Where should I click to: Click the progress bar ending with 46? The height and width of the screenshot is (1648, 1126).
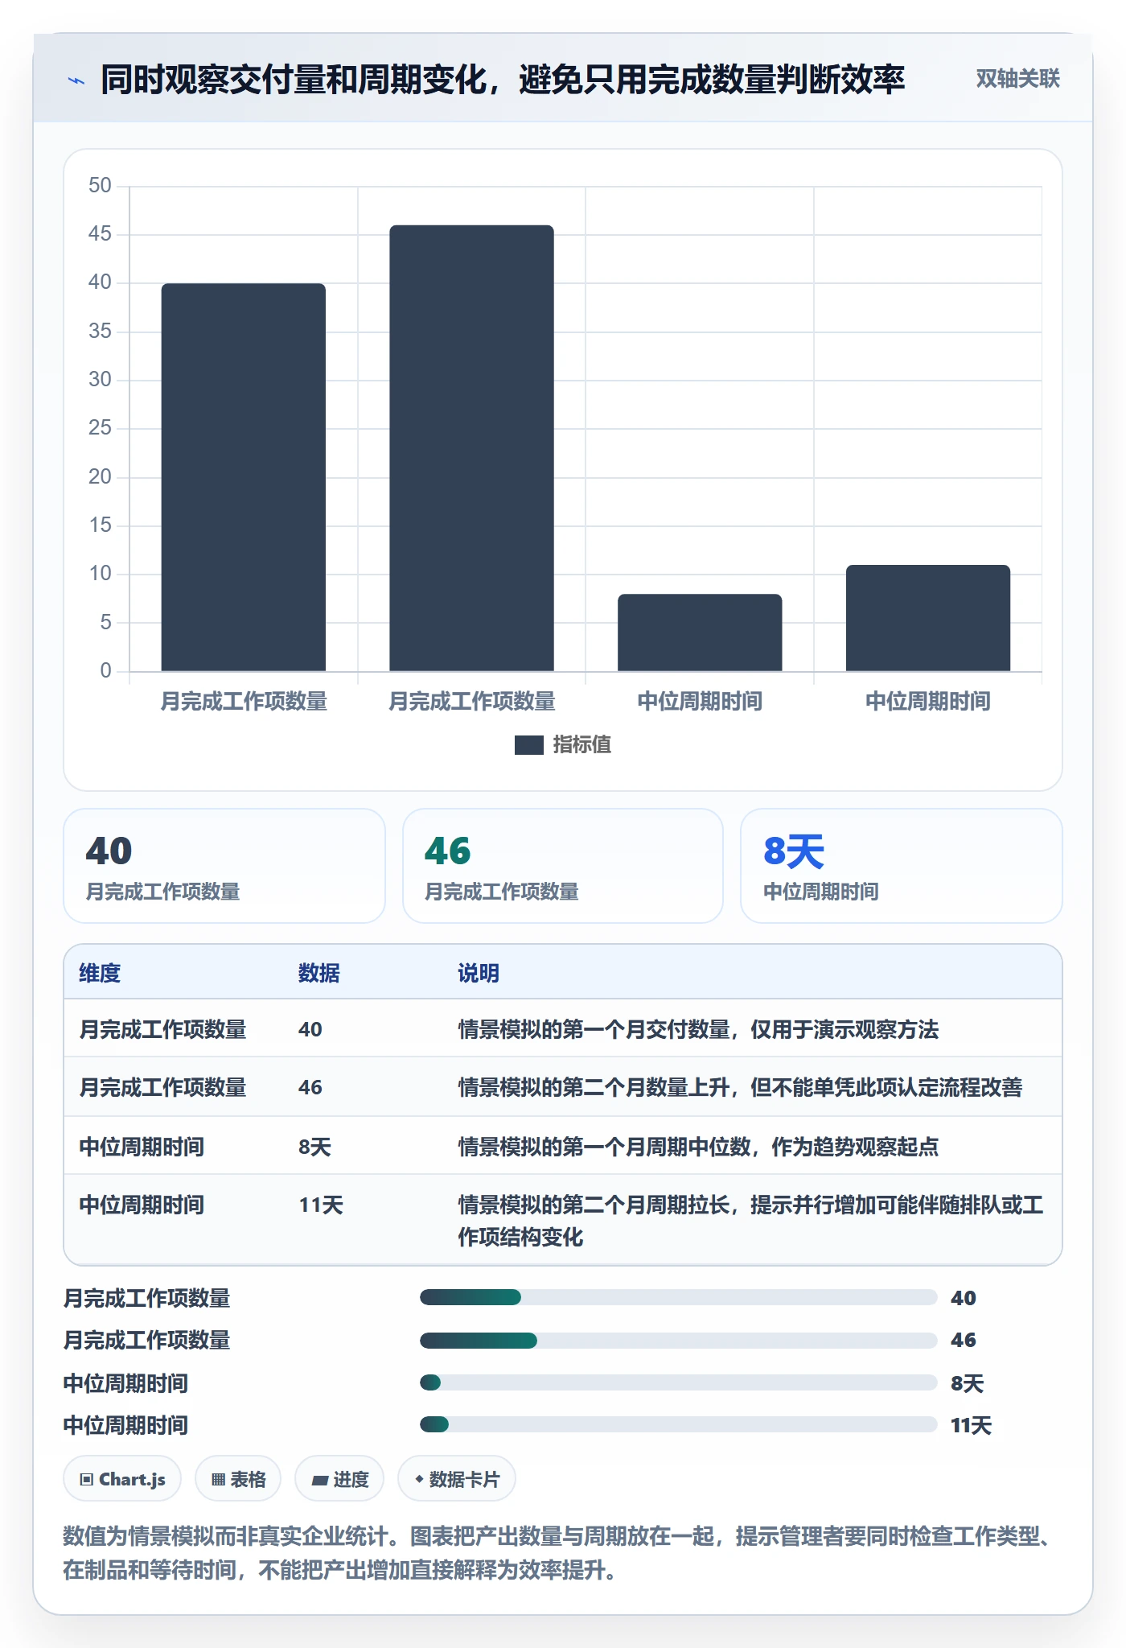click(678, 1340)
